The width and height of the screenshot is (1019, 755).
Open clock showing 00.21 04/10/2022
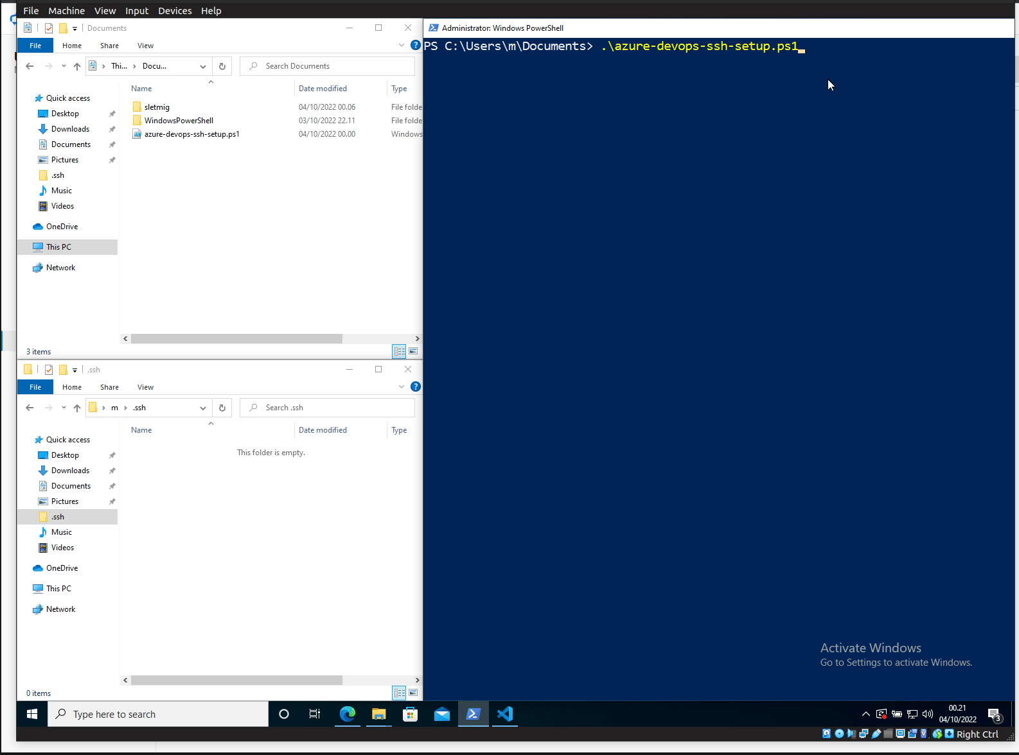957,714
